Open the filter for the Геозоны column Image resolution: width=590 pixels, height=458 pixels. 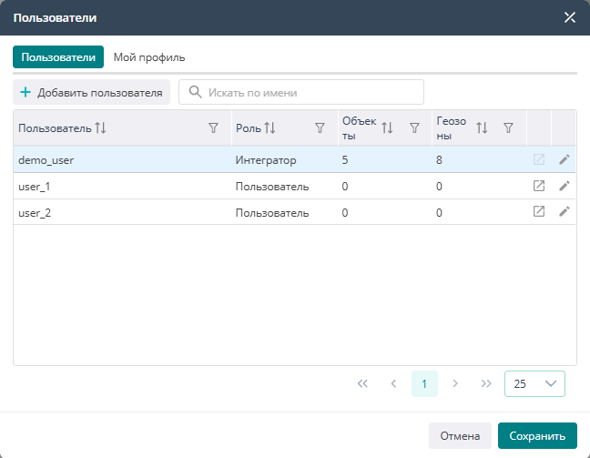click(508, 128)
